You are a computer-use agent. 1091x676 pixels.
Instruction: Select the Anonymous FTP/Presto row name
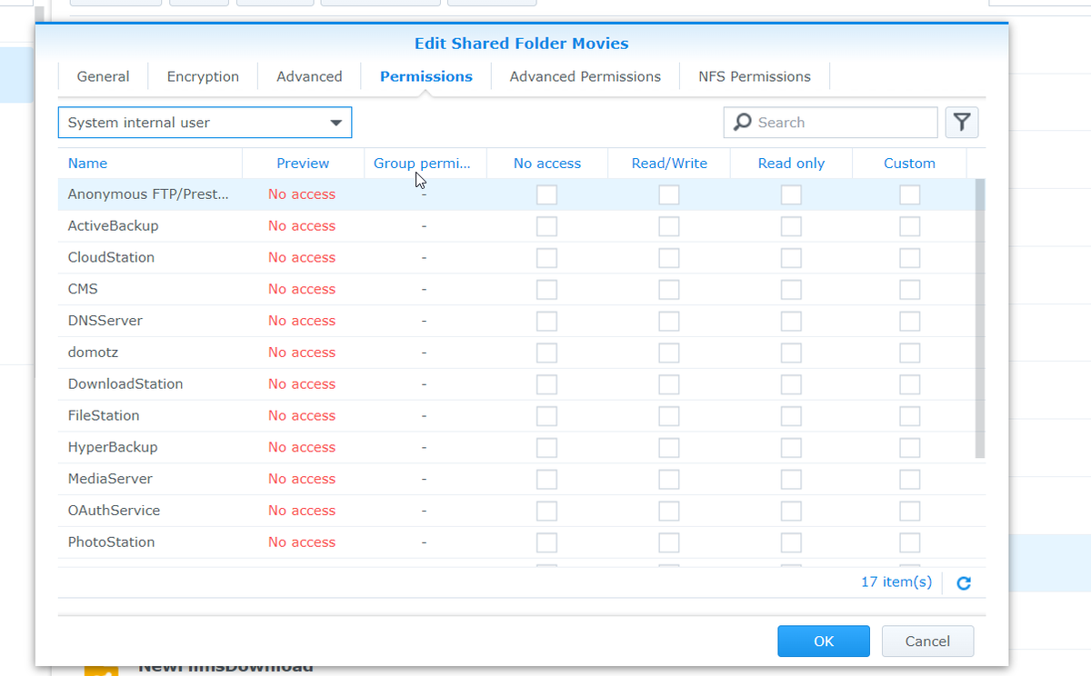click(x=148, y=194)
